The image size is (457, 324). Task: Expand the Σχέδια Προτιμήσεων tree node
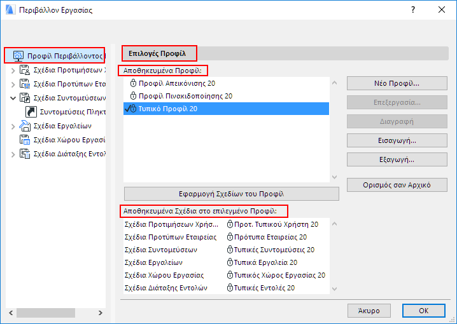point(13,70)
